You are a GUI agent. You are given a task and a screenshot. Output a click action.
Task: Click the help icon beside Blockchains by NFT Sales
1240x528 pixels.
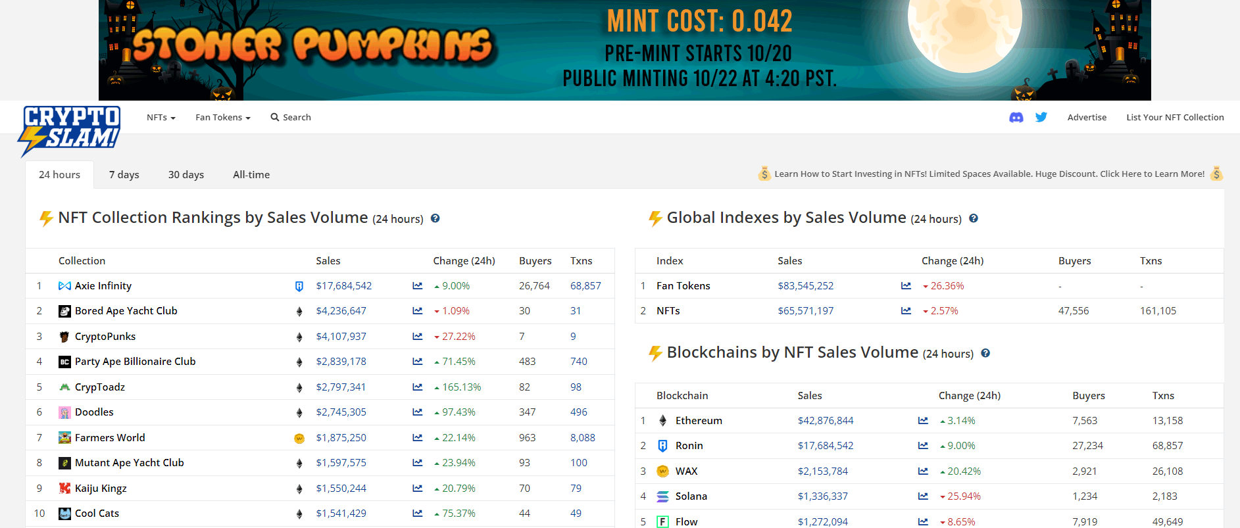click(x=985, y=353)
